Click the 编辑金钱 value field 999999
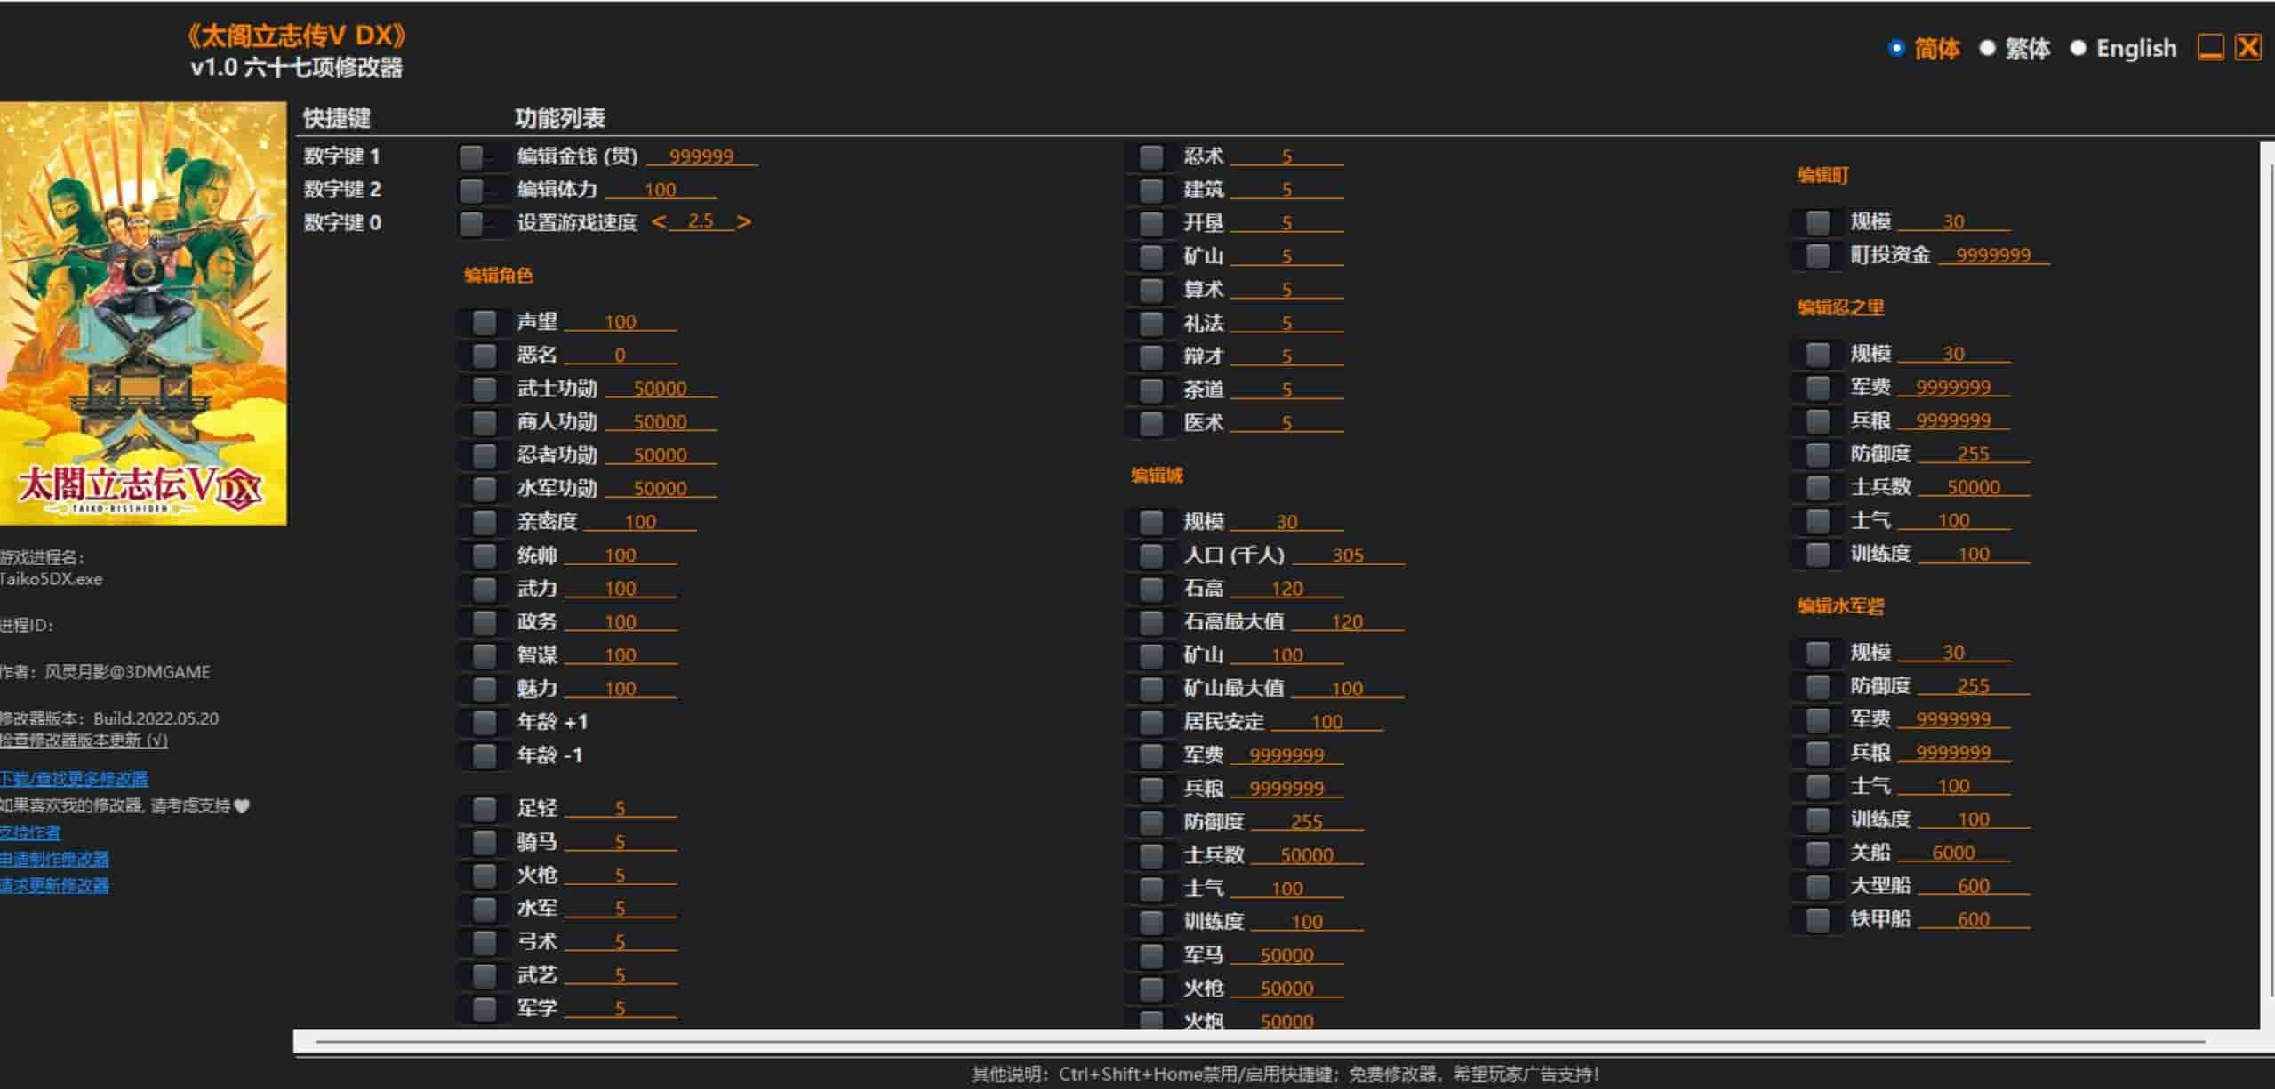 point(701,157)
